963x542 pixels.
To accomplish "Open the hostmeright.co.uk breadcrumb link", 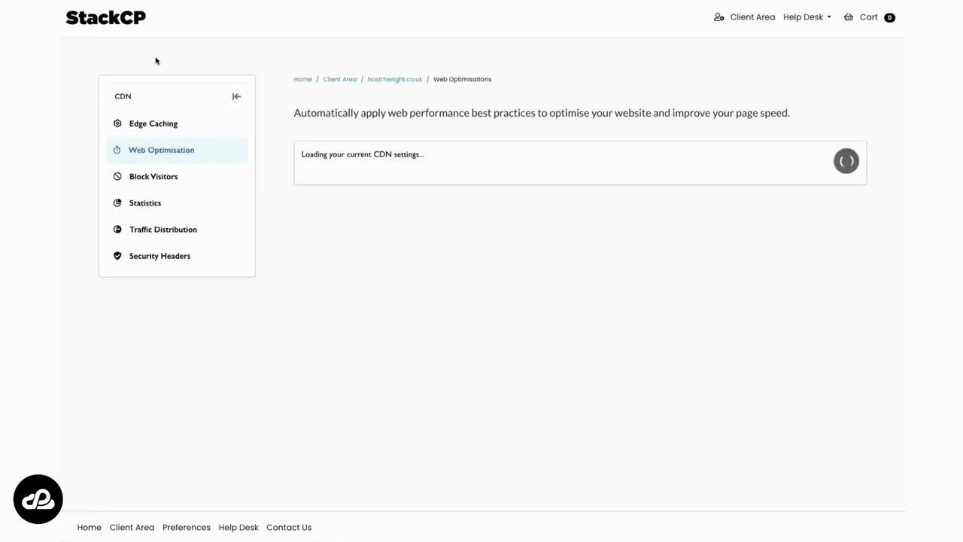I will 394,79.
